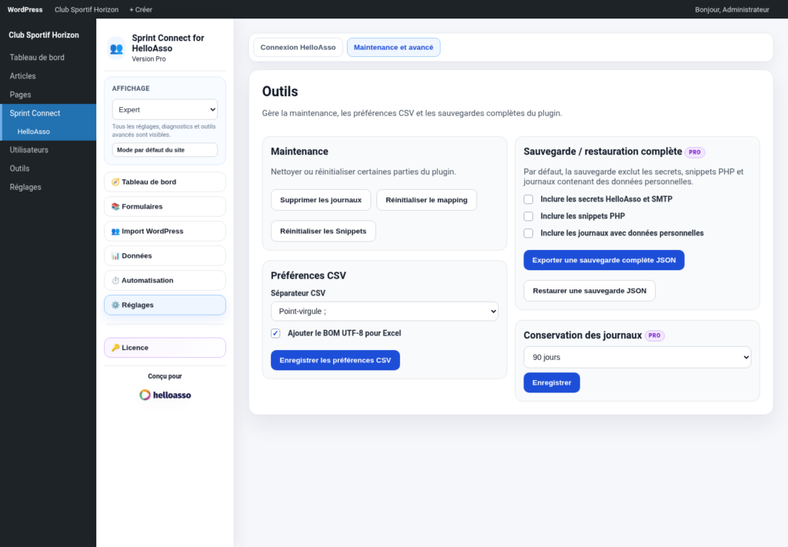Open Articles in the WordPress menu
788x547 pixels.
click(x=22, y=76)
